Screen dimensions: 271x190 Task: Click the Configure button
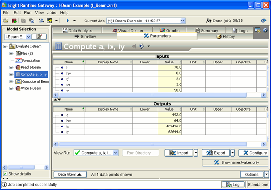(x=254, y=153)
